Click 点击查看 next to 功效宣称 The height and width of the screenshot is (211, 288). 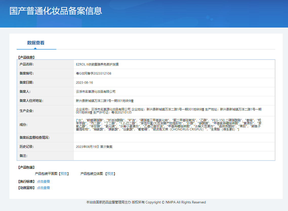pyautogui.click(x=44, y=188)
